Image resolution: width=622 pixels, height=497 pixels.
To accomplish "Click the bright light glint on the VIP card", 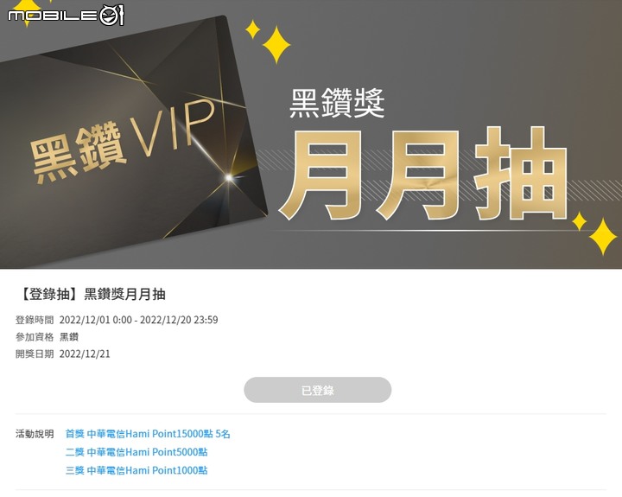I will (x=228, y=177).
